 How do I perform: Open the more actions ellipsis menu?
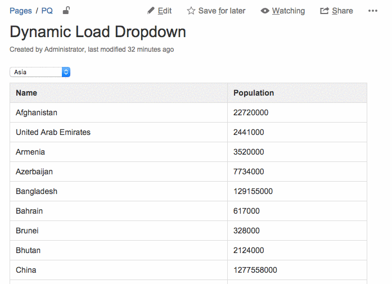coord(373,11)
